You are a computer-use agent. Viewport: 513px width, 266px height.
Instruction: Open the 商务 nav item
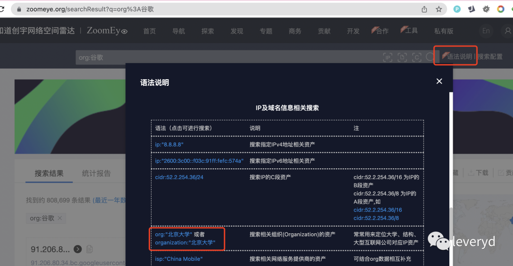(295, 31)
